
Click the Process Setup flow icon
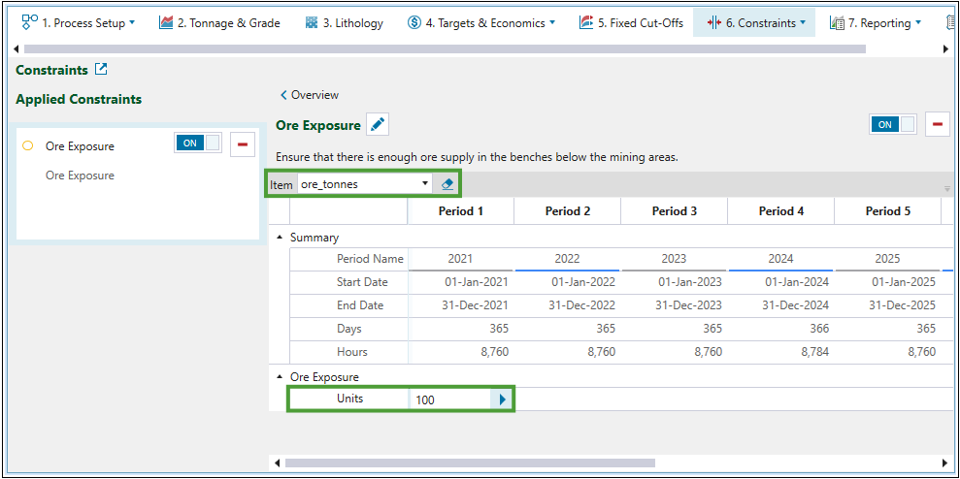(x=29, y=22)
